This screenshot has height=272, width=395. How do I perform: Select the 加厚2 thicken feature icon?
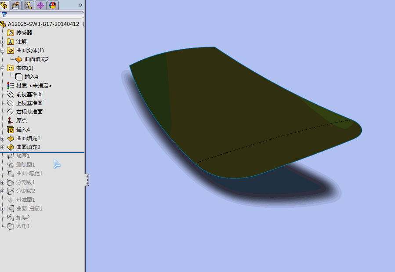point(11,218)
